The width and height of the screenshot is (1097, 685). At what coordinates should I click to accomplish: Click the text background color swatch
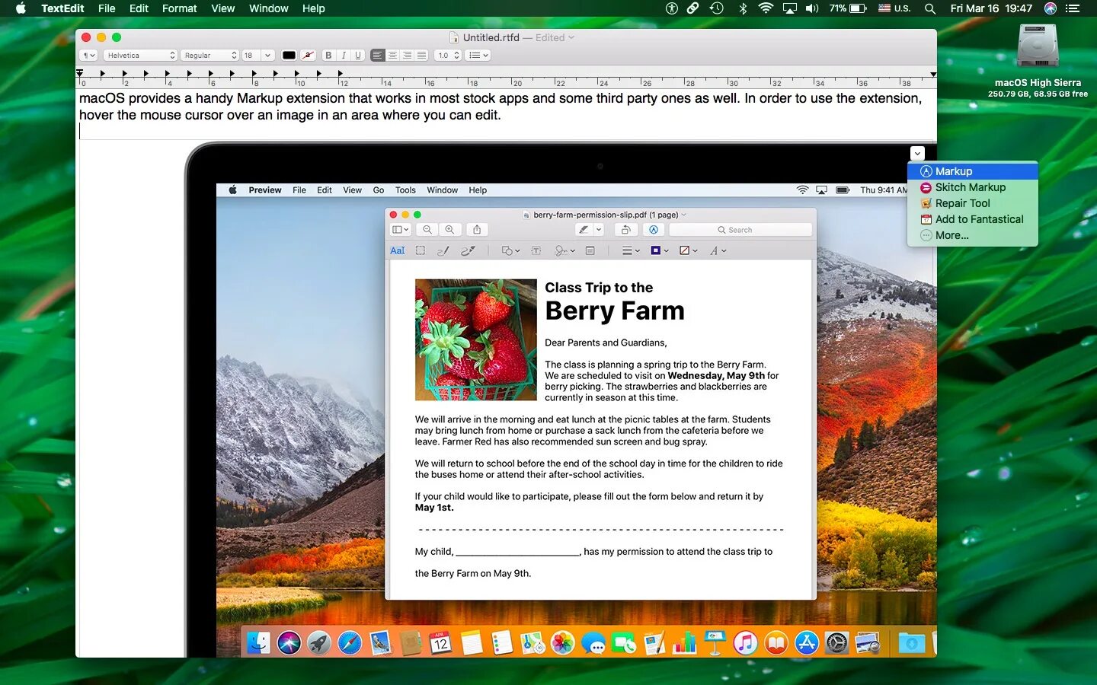[x=308, y=56]
